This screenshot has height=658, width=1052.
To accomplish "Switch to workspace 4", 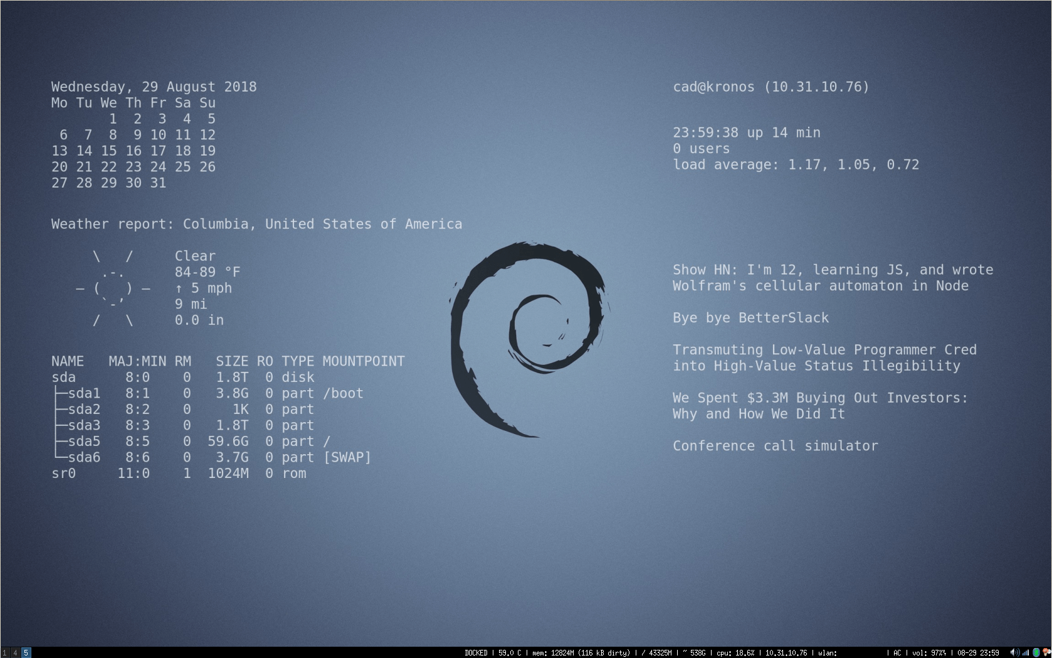I will pos(15,653).
